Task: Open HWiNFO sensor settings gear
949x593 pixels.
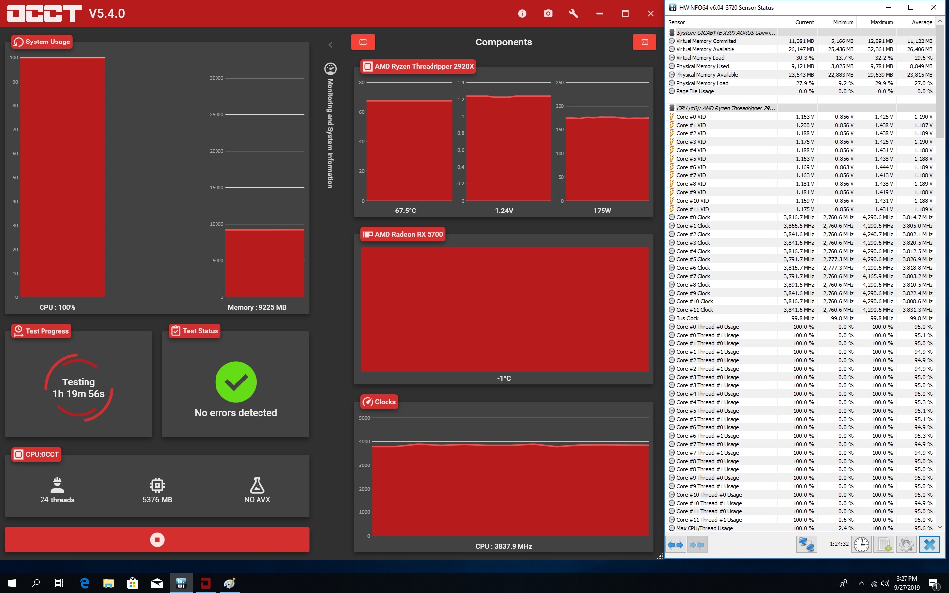Action: 906,545
